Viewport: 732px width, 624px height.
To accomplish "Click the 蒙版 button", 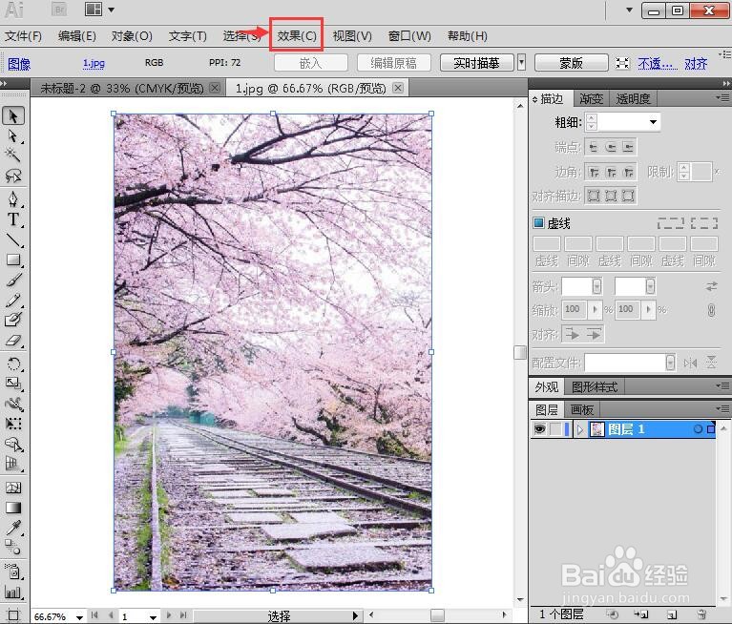I will (x=572, y=63).
